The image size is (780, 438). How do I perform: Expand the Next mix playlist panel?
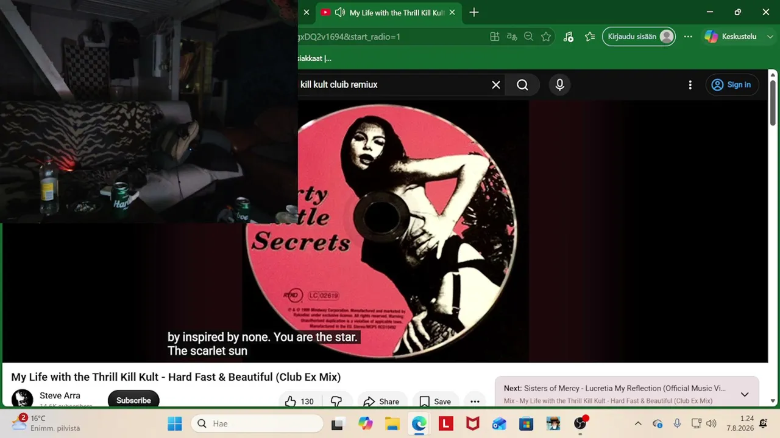(745, 394)
